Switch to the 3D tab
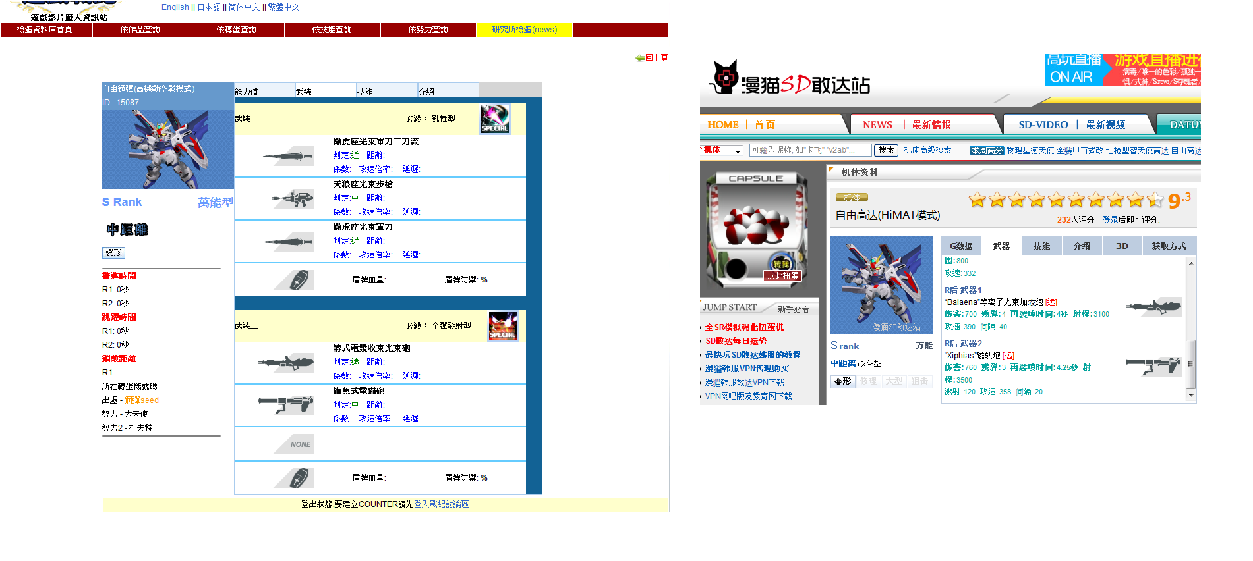 click(1122, 246)
